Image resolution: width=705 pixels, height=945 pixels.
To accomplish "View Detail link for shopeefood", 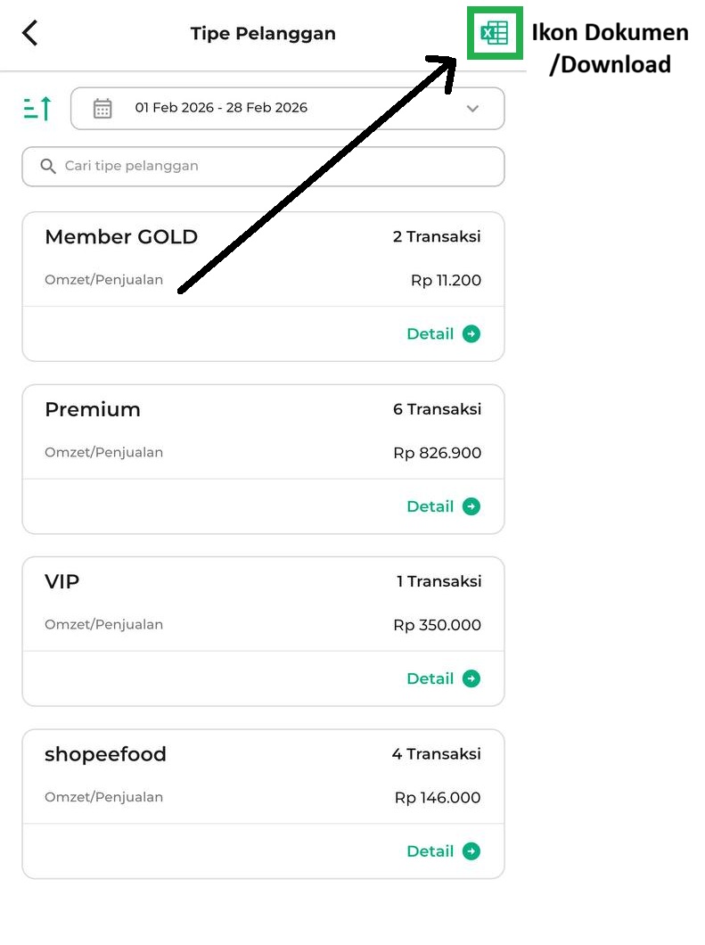I will point(430,851).
